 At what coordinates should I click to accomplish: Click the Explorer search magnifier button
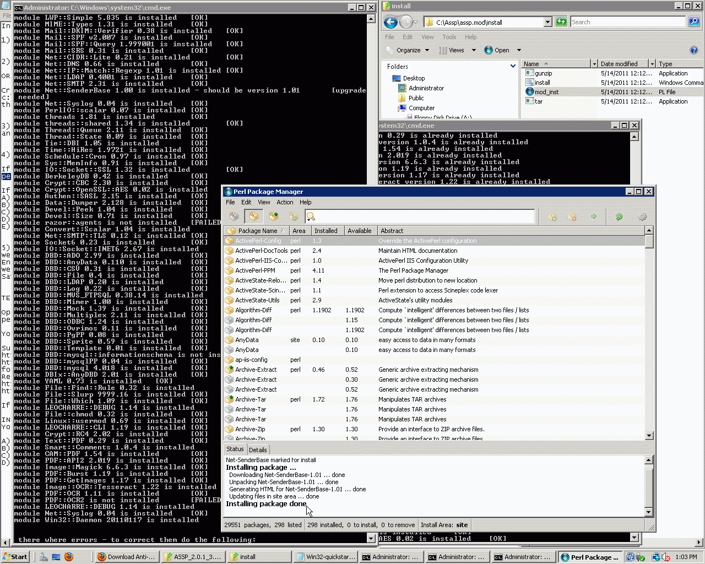click(x=694, y=22)
